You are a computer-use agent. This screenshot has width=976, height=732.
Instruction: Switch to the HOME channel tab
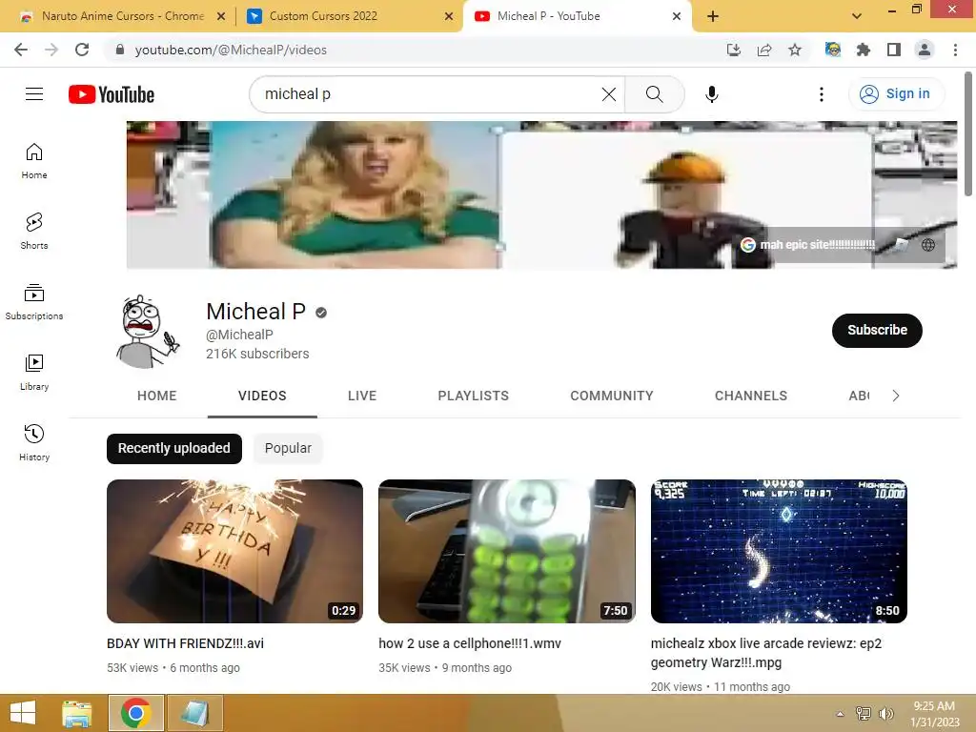(x=157, y=396)
